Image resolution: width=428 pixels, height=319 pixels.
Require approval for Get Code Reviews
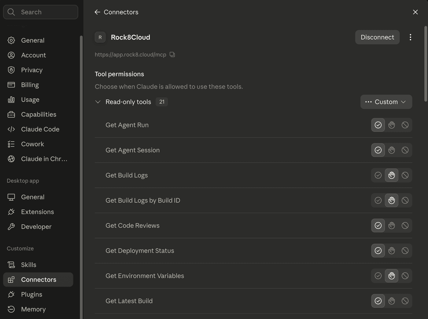click(x=392, y=226)
